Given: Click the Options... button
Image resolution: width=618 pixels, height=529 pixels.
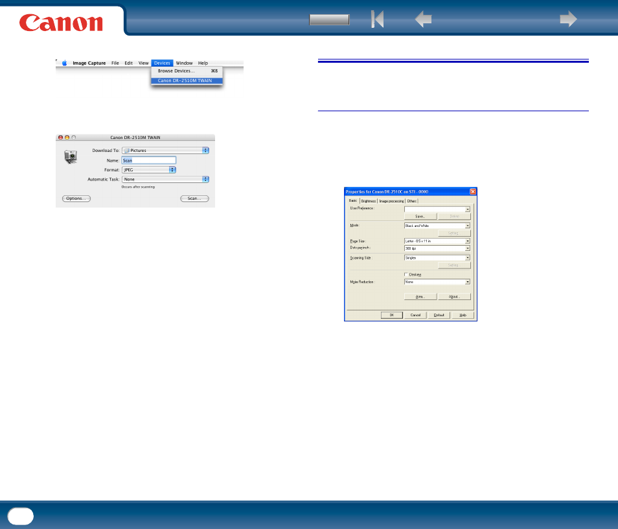Looking at the screenshot, I should (76, 199).
